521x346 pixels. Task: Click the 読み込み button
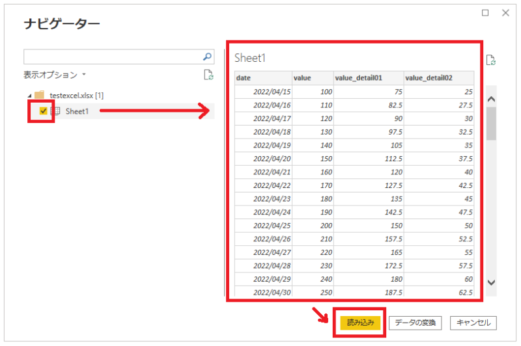[360, 323]
